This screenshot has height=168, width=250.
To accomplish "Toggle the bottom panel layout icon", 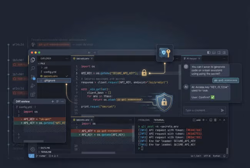I will point(214,52).
